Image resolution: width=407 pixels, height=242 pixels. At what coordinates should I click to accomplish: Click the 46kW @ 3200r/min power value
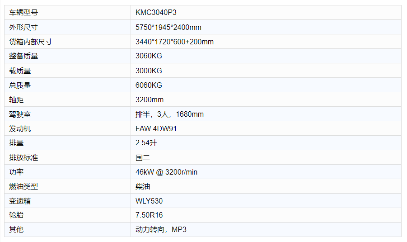pos(166,172)
